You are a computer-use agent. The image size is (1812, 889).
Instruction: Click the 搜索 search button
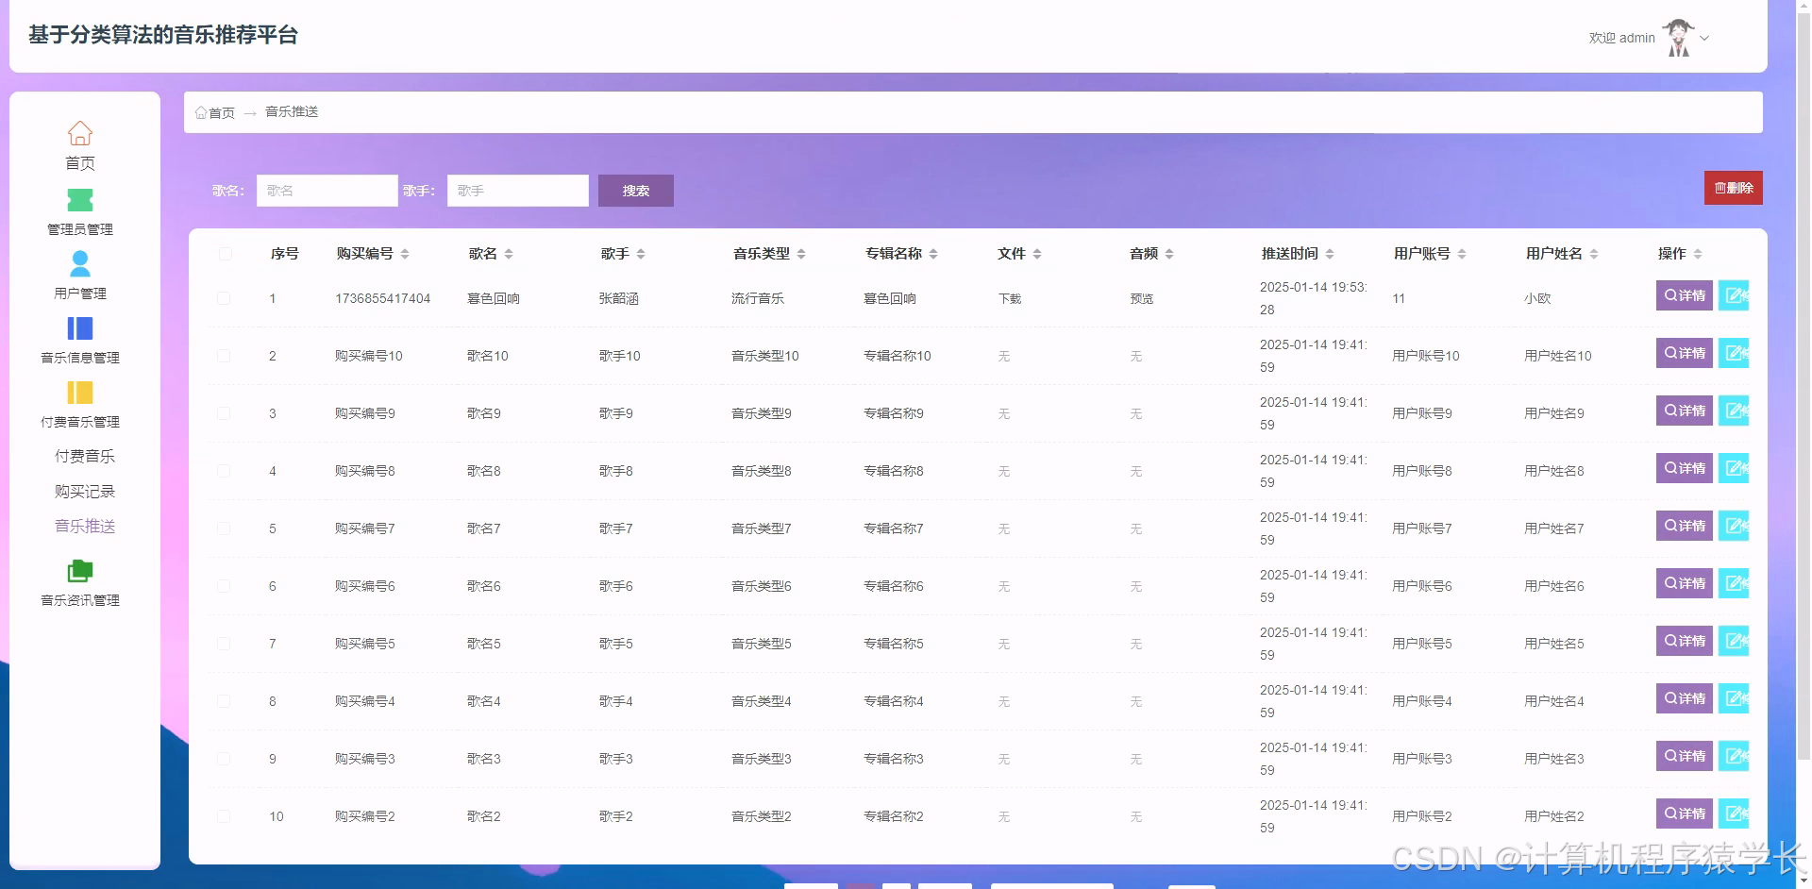(x=634, y=190)
